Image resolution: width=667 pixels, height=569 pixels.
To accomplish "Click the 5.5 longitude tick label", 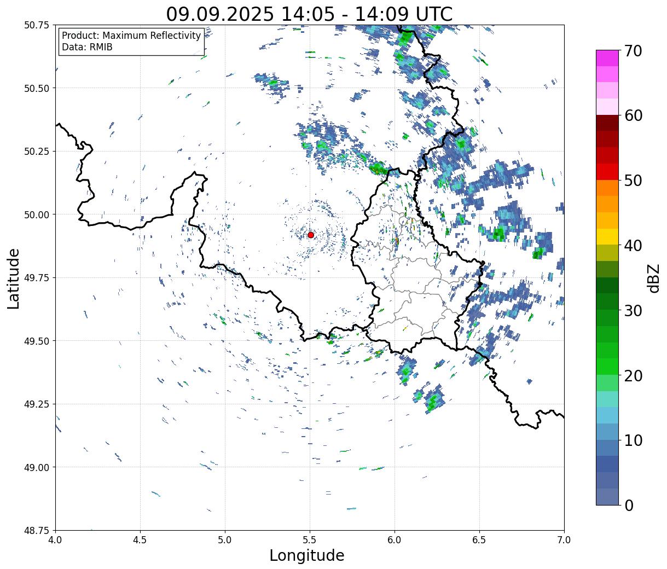I will pos(310,539).
